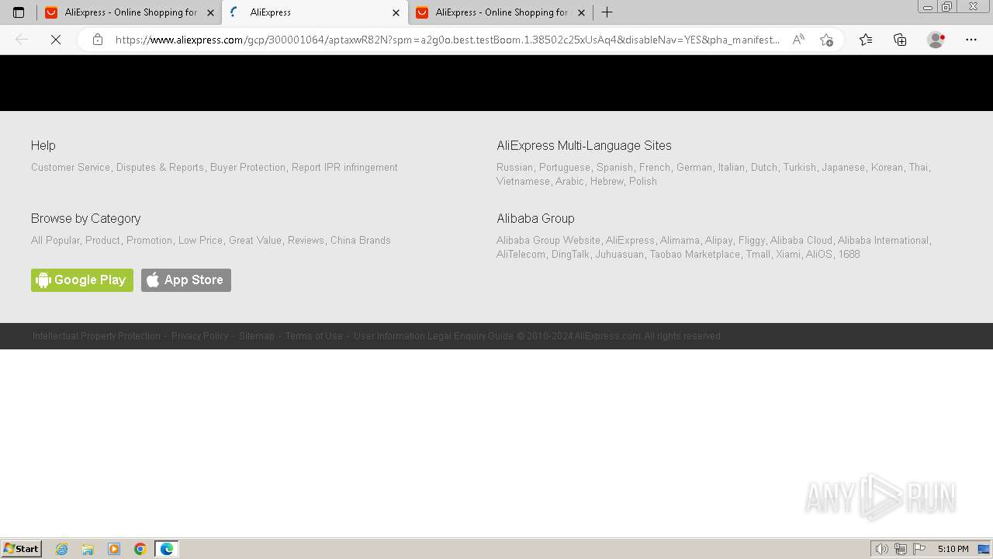Open Buyer Protection link
This screenshot has height=559, width=993.
coord(247,168)
